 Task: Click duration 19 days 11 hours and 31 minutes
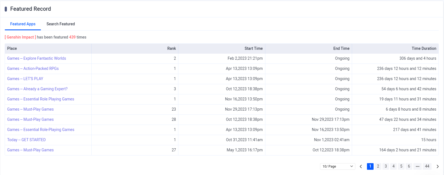click(408, 99)
